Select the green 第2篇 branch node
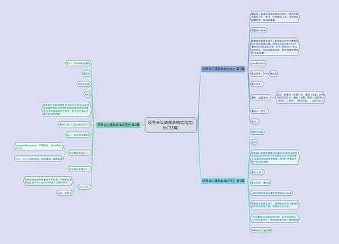Image resolution: width=339 pixels, height=244 pixels. click(119, 125)
